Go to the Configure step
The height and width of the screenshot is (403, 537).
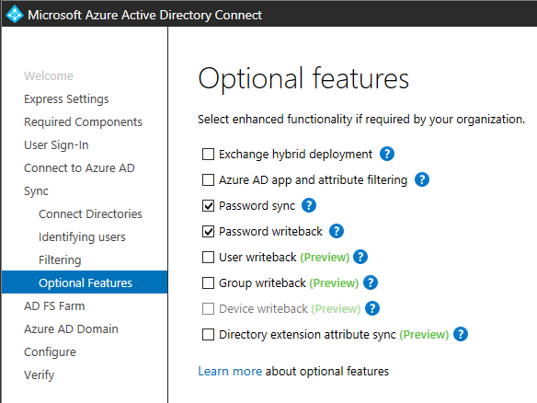pos(50,352)
